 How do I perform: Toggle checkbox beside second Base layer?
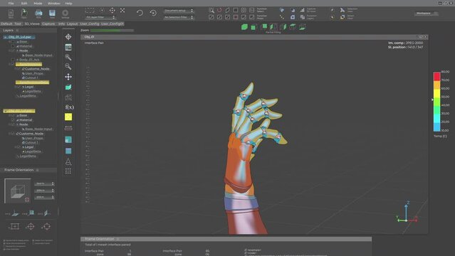(x=13, y=115)
